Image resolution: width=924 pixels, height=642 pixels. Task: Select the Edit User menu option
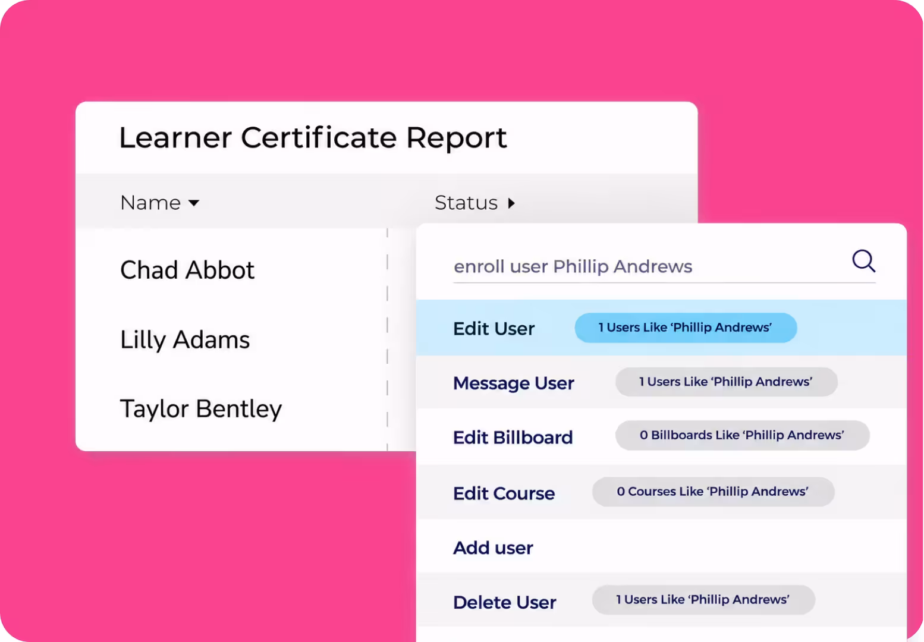point(661,328)
